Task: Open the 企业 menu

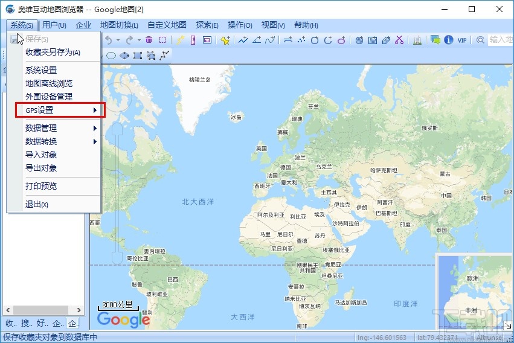Action: click(x=83, y=25)
